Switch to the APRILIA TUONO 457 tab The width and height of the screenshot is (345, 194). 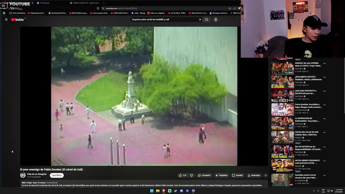[x=85, y=3]
